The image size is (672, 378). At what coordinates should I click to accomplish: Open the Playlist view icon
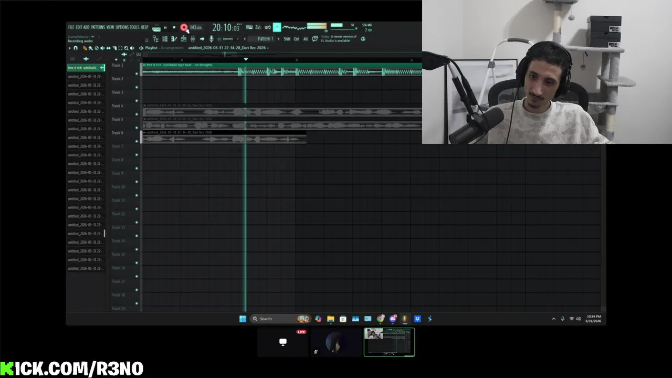click(x=155, y=39)
